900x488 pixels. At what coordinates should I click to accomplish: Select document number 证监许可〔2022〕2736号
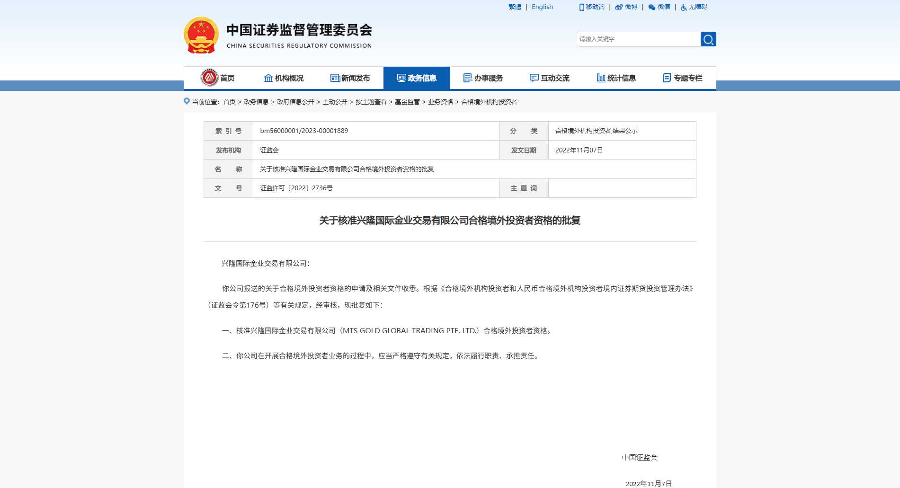click(x=296, y=188)
